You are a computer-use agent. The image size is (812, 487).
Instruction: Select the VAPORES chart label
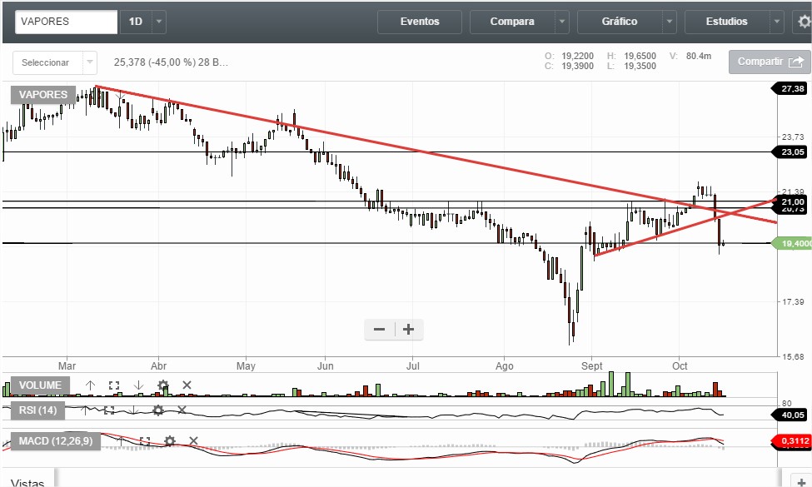point(43,95)
